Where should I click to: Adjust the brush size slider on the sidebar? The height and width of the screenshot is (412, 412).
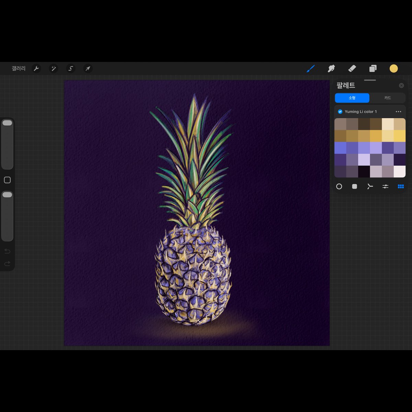pos(8,144)
